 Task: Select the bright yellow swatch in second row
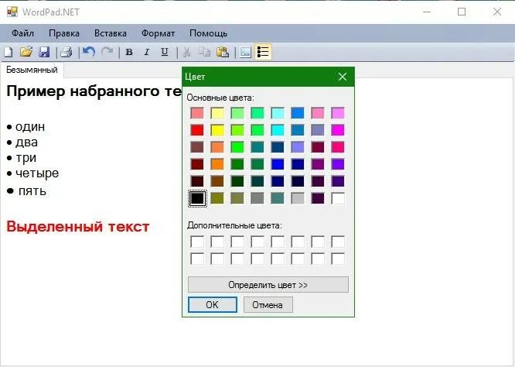(217, 130)
